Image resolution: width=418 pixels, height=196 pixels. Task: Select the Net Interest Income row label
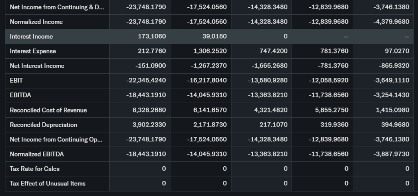pyautogui.click(x=37, y=66)
